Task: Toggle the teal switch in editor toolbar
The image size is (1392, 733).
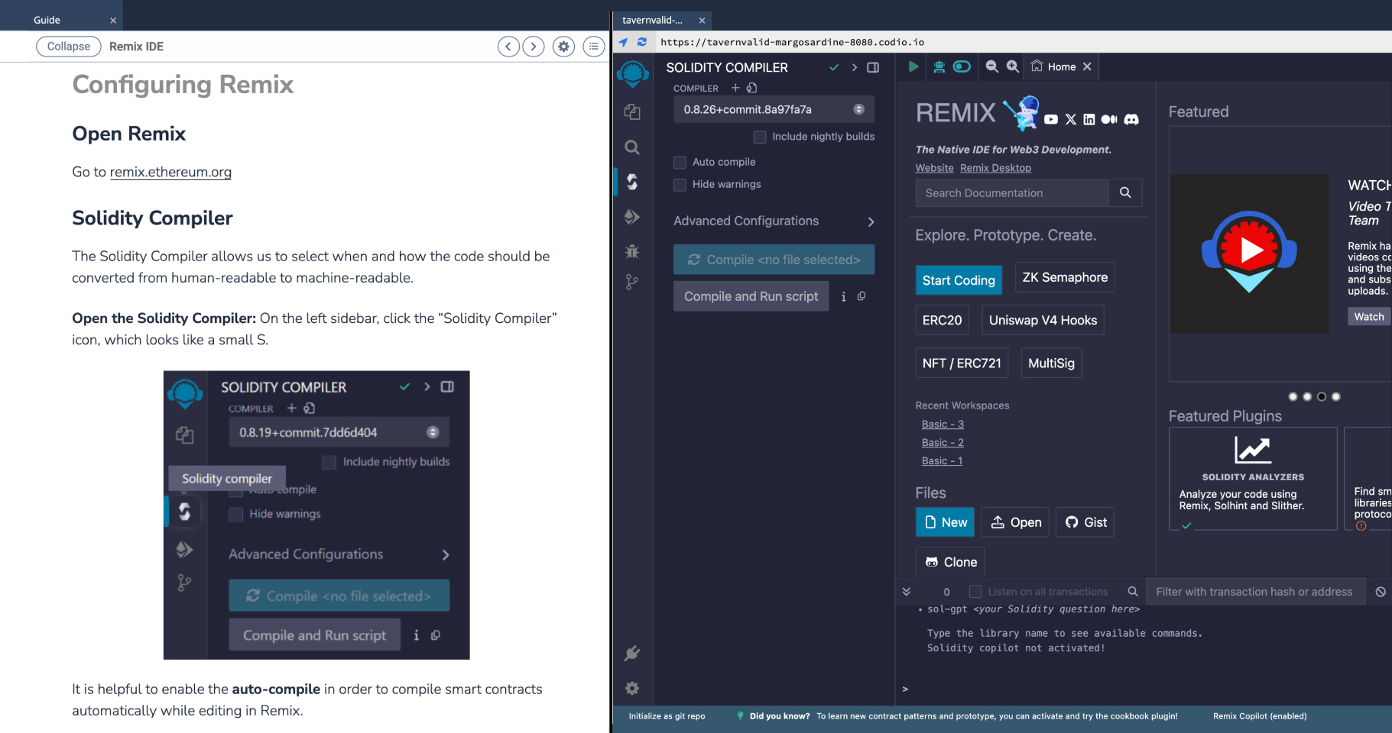Action: tap(962, 66)
